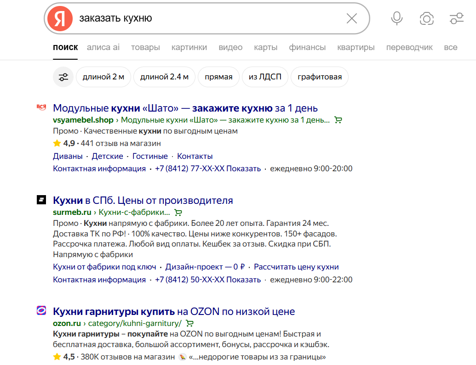Open surmeb "Контактная информация" link
This screenshot has height=365, width=476.
tap(99, 280)
